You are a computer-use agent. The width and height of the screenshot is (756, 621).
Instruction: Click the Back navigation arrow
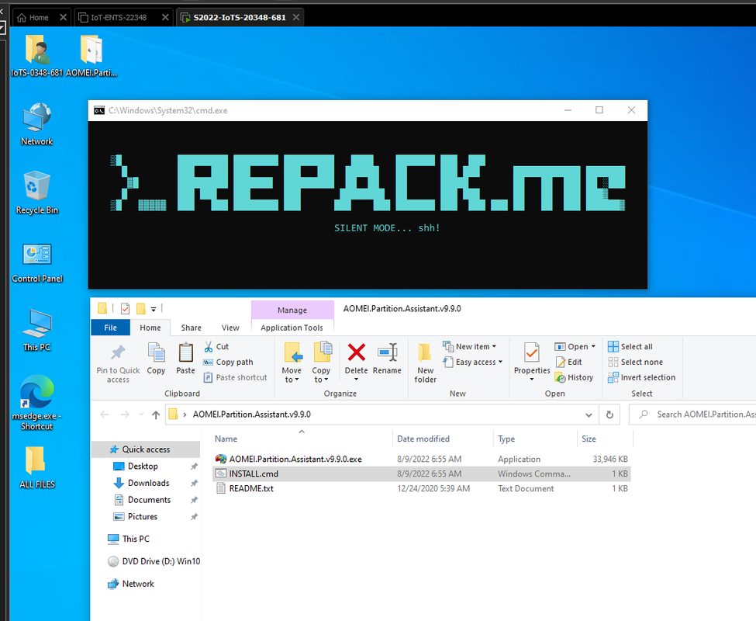pos(105,415)
